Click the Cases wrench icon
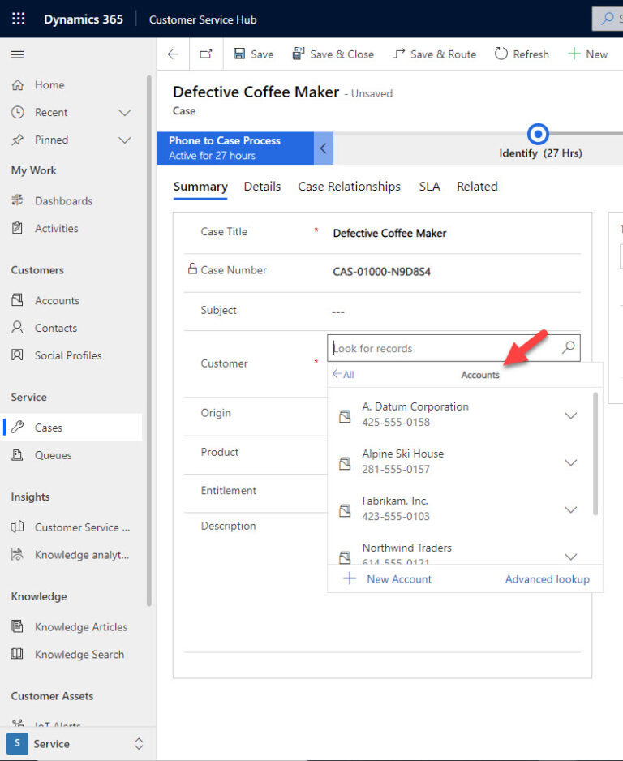The height and width of the screenshot is (761, 623). 18,427
